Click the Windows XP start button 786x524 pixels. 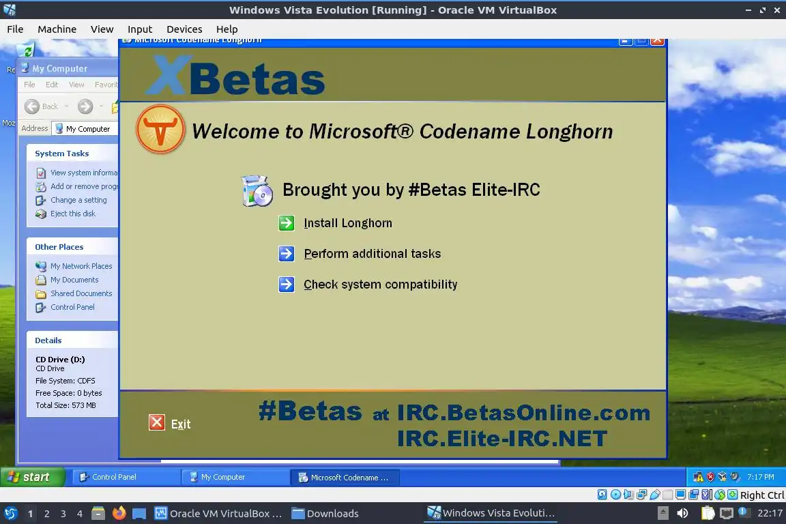click(33, 477)
